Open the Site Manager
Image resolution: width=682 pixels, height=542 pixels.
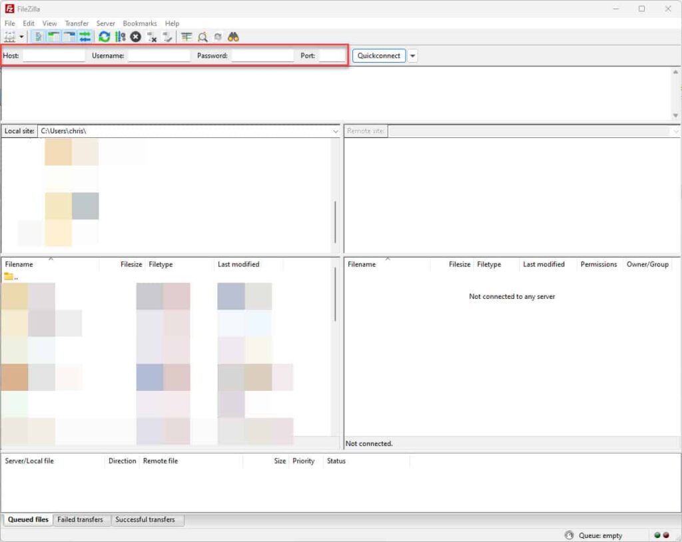(9, 37)
